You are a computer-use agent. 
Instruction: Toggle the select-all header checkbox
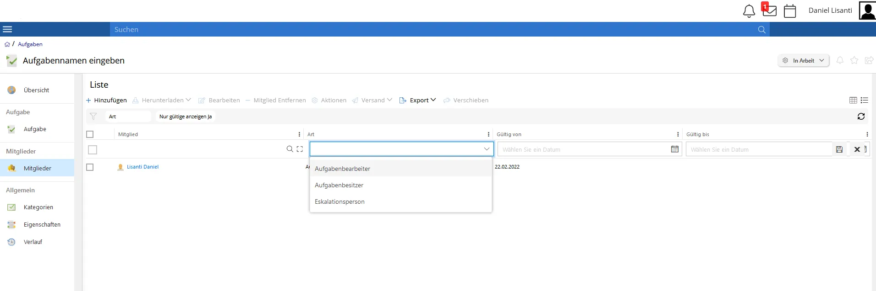tap(90, 134)
